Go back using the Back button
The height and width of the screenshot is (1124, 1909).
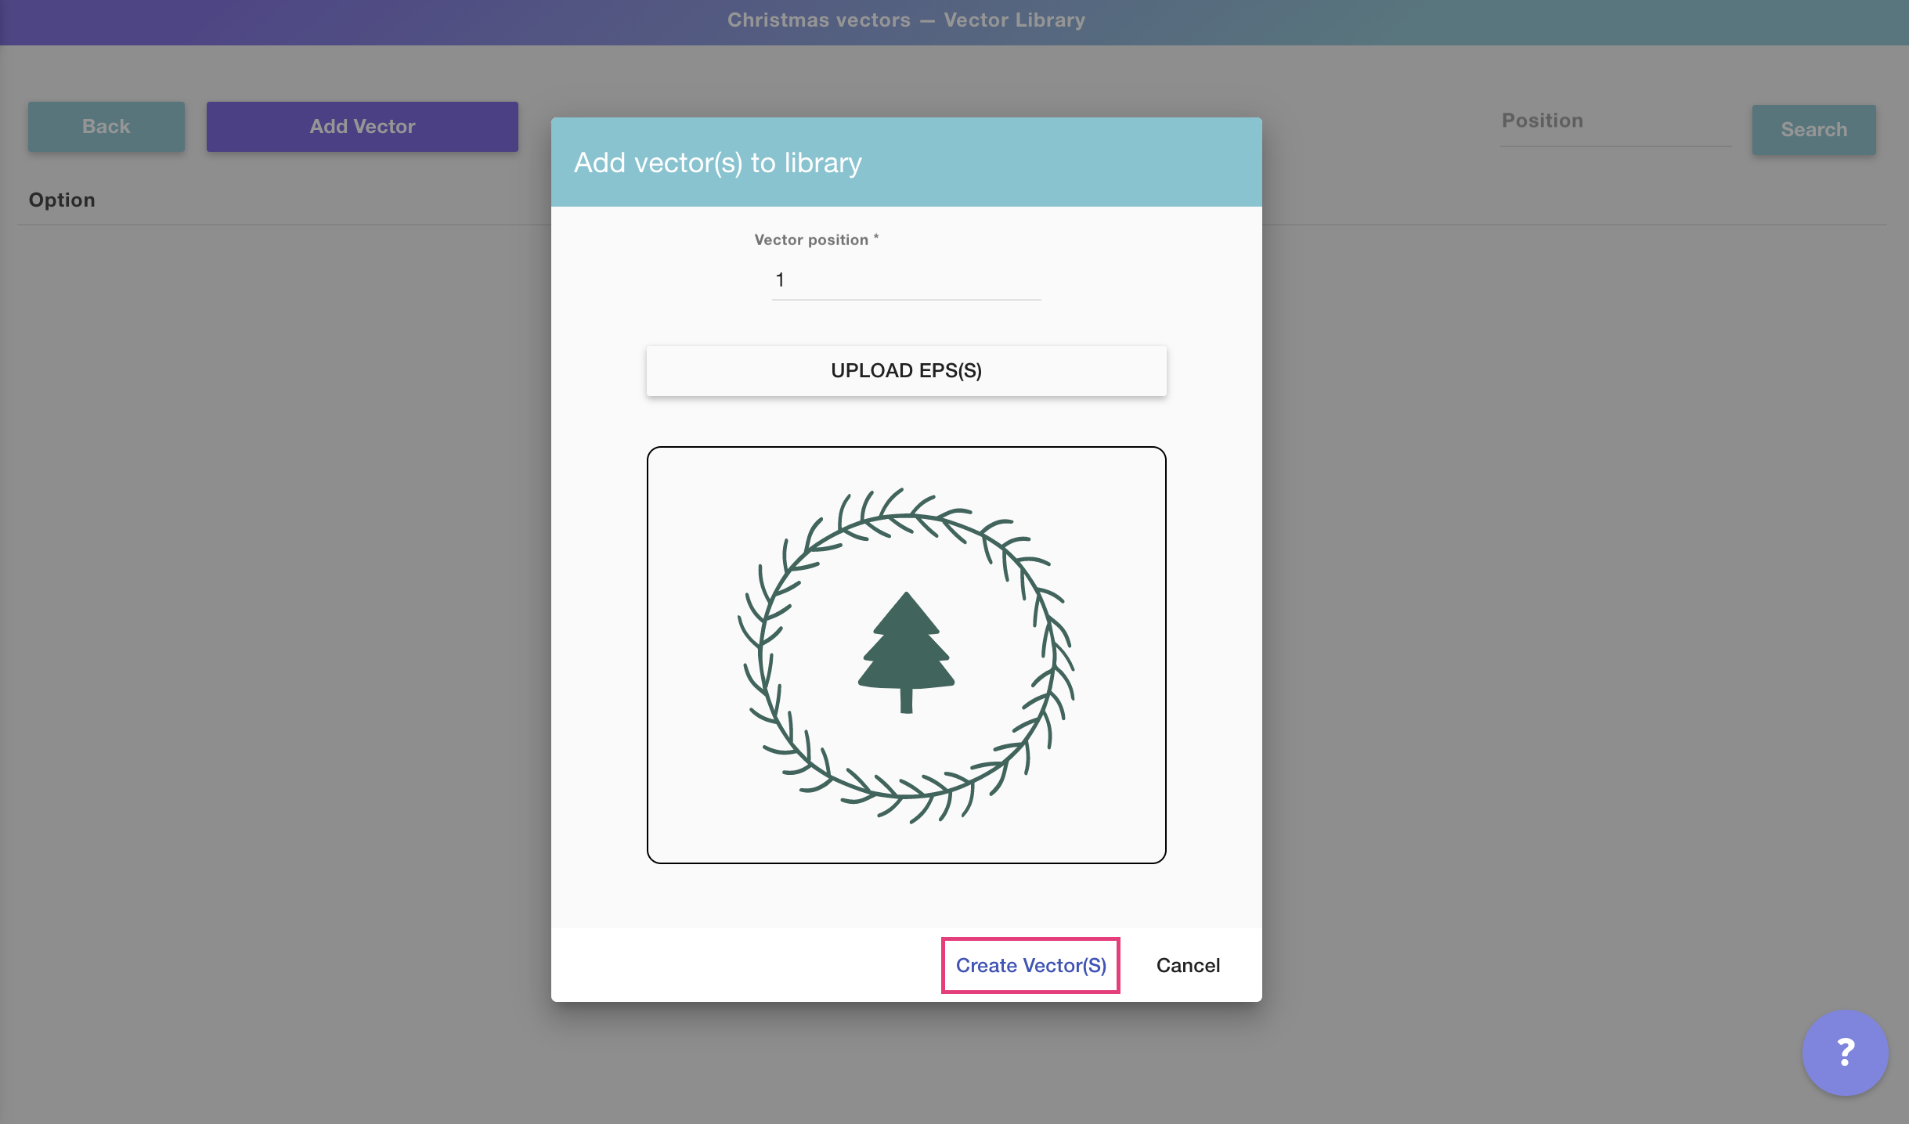106,126
